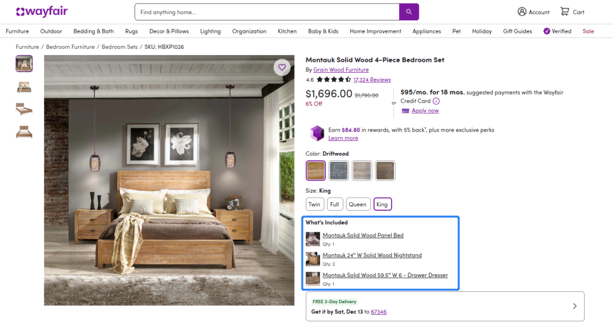Image resolution: width=613 pixels, height=326 pixels.
Task: Click the Montauk Panel Bed thumbnail icon
Action: coord(313,239)
